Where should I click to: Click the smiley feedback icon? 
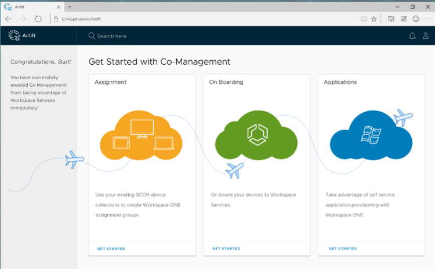(416, 19)
